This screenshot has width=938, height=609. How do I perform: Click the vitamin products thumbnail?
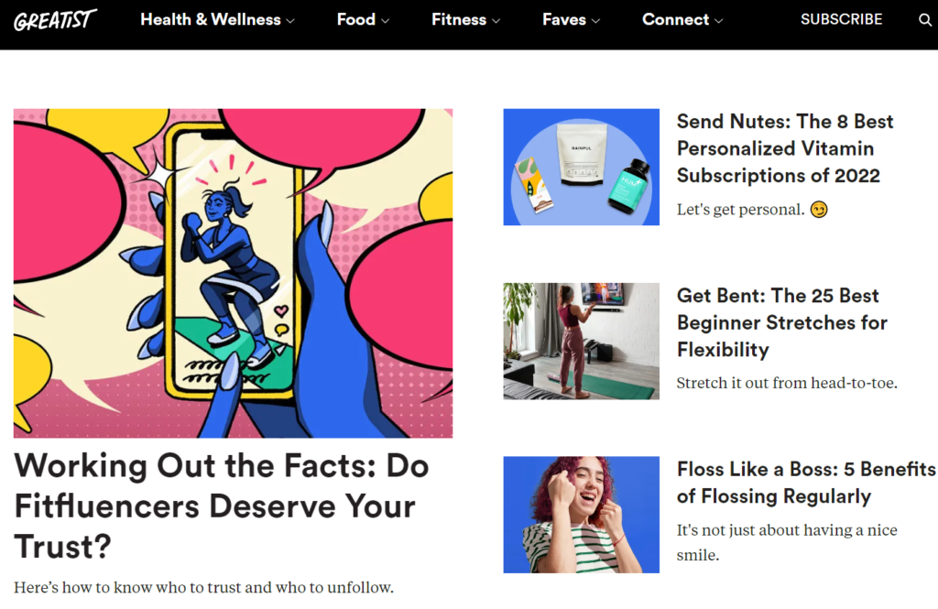point(581,167)
